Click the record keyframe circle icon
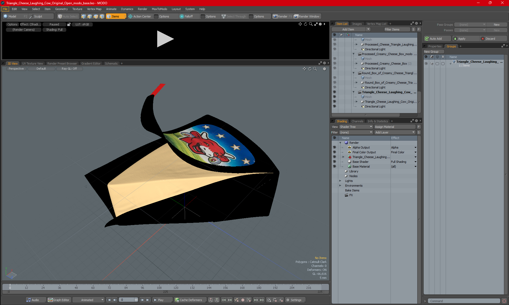The image size is (509, 305). click(x=243, y=300)
